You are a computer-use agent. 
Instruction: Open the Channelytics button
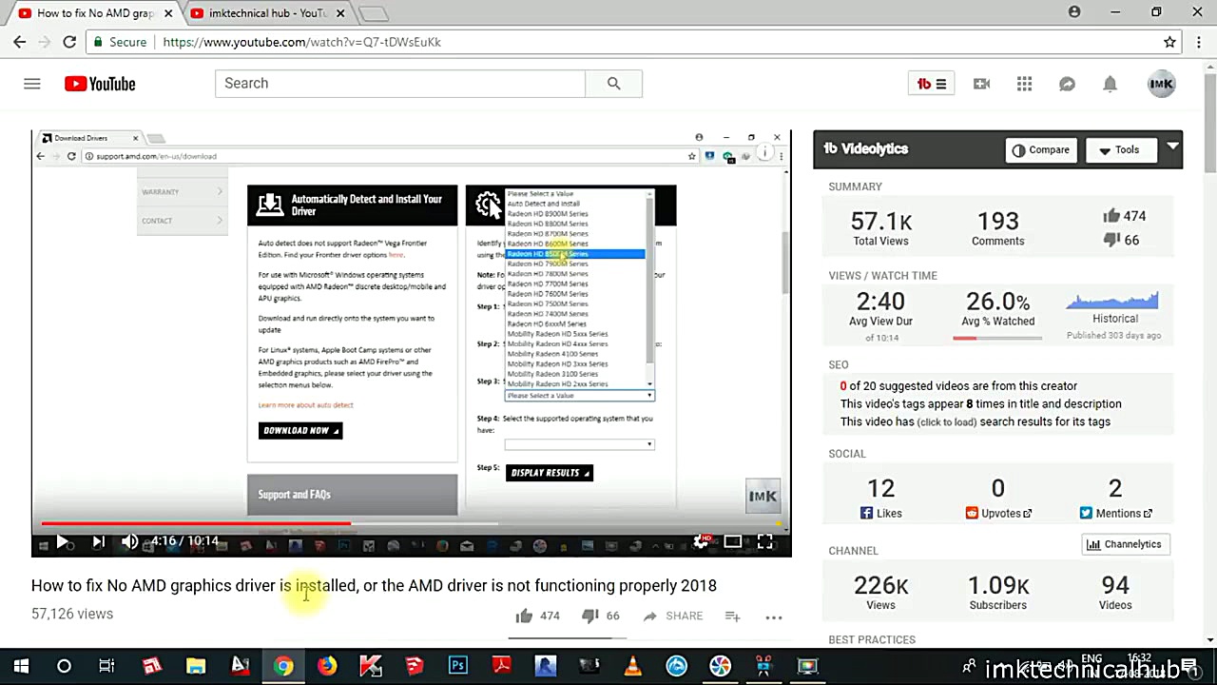coord(1125,544)
